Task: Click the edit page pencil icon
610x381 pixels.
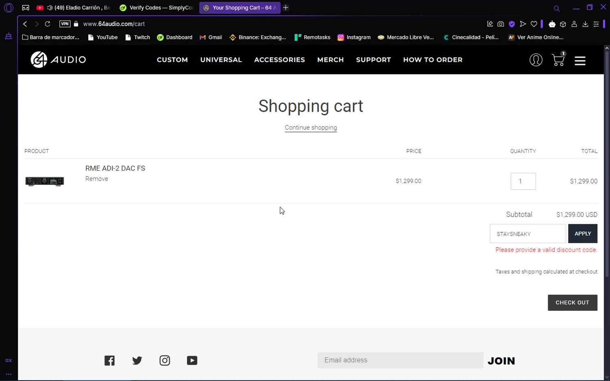Action: click(490, 24)
